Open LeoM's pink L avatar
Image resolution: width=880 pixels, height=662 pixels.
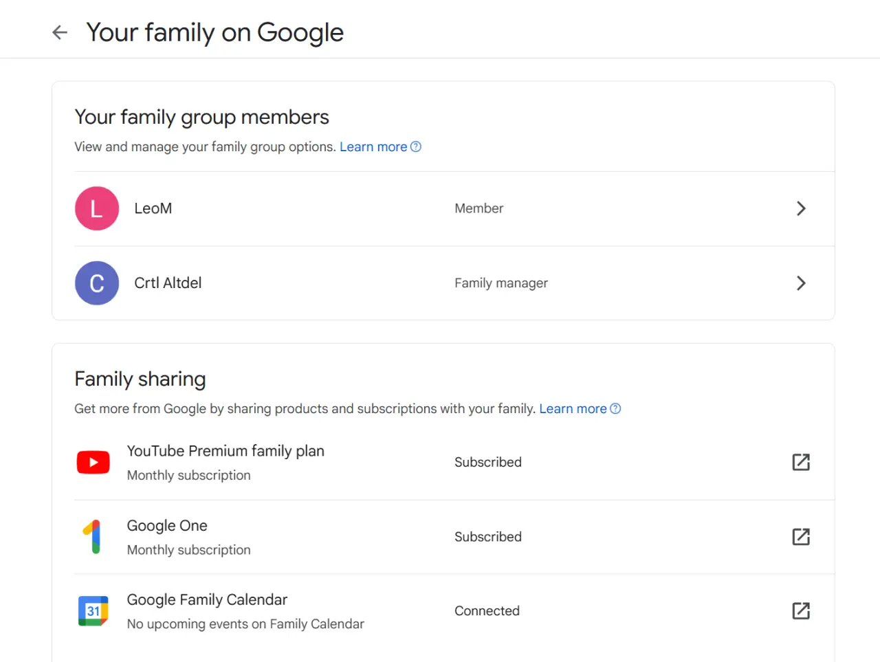[97, 208]
